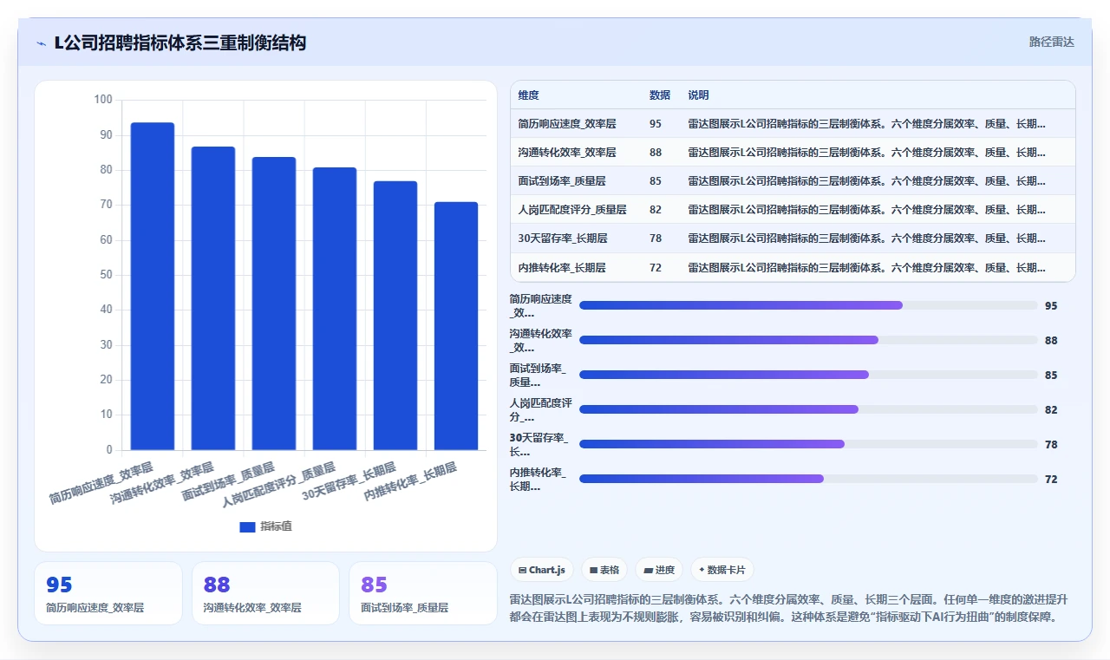Click the 30天留存率_长期层 bar in the chart
This screenshot has width=1110, height=660.
pos(395,316)
